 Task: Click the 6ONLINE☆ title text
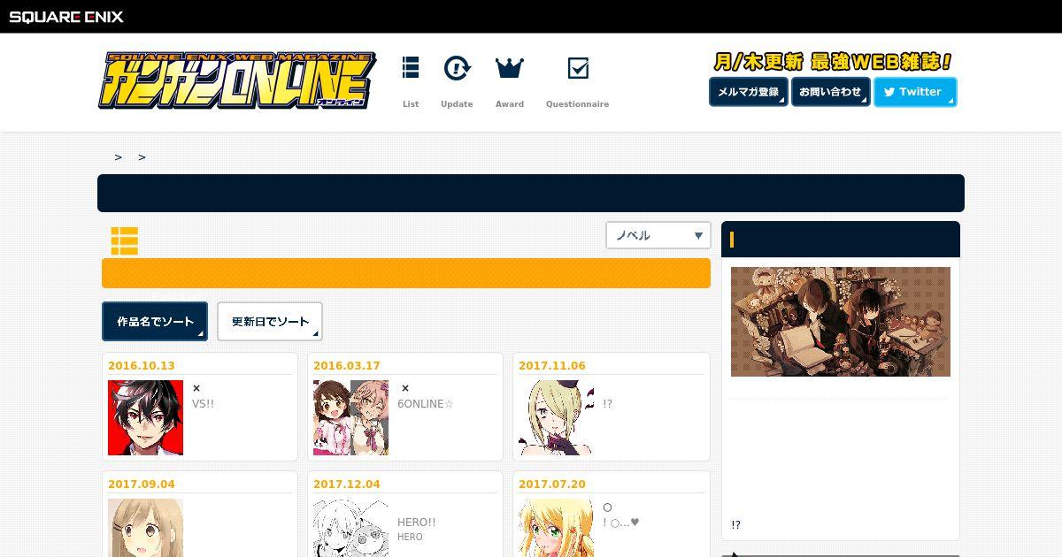coord(426,404)
